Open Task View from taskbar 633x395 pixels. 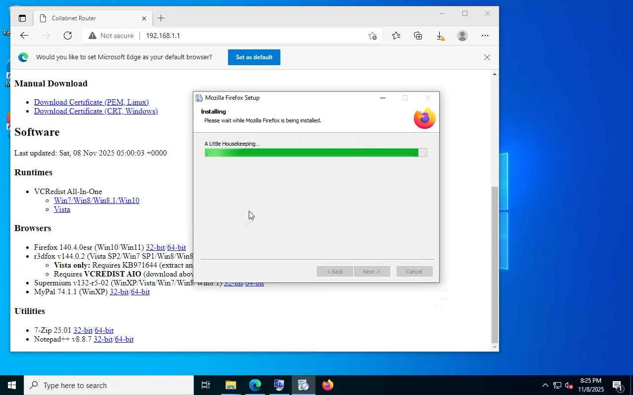(206, 385)
